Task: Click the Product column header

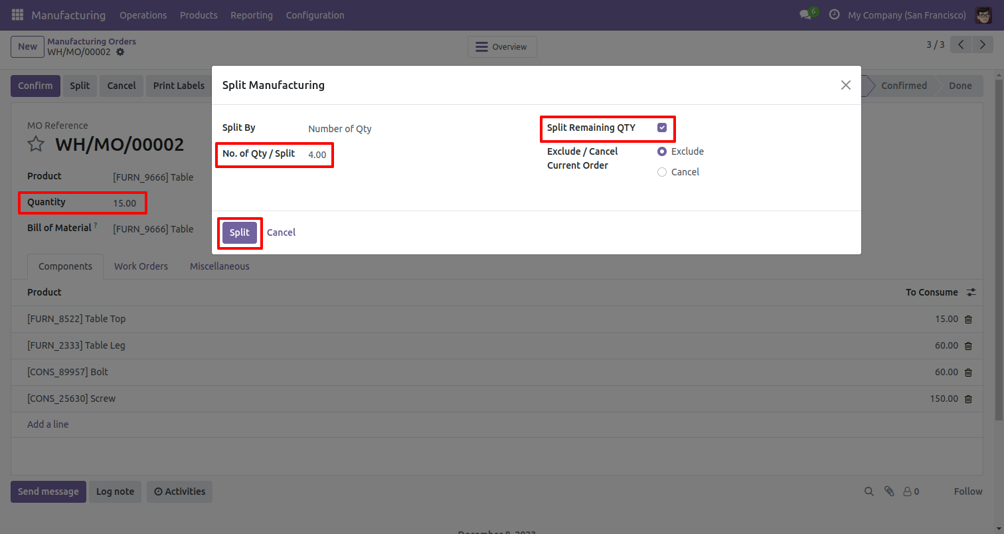Action: click(44, 292)
